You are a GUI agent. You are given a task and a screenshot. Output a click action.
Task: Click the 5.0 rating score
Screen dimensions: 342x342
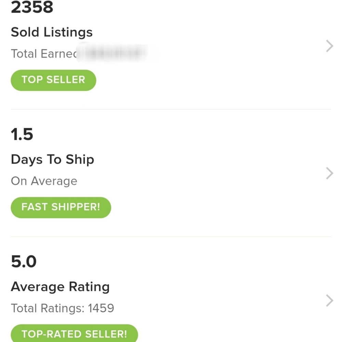click(24, 262)
